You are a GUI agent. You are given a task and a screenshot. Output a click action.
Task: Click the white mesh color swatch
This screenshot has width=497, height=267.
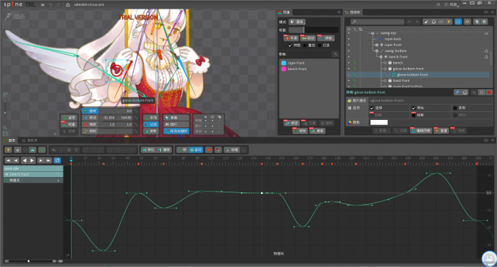coord(379,122)
